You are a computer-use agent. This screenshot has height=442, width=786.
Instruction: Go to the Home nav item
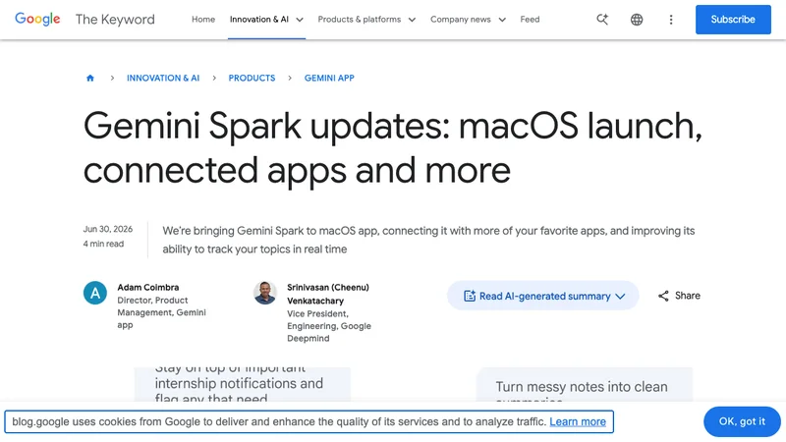(x=203, y=19)
